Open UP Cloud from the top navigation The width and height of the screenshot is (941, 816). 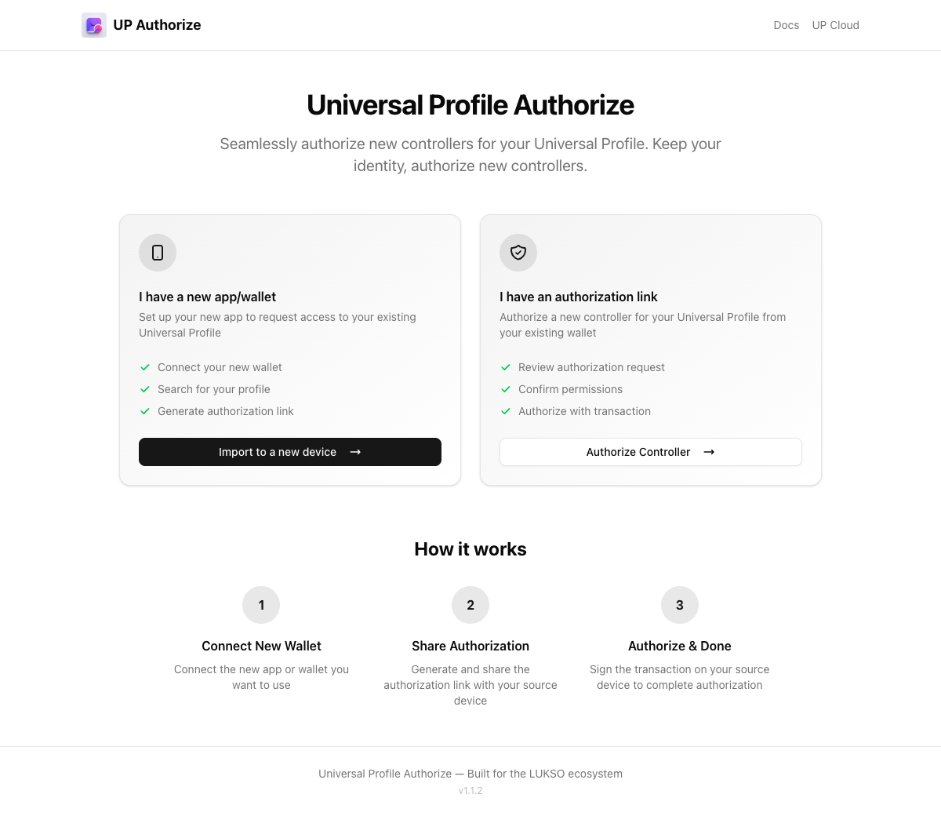click(x=835, y=25)
